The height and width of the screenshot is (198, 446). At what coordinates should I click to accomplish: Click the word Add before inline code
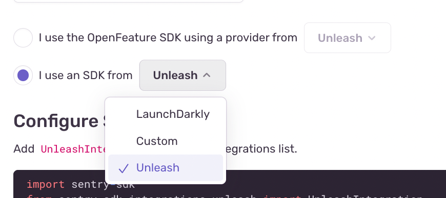(x=24, y=149)
